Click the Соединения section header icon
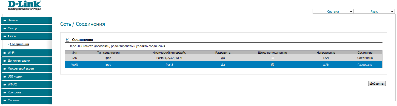397x106 pixels. [67, 40]
